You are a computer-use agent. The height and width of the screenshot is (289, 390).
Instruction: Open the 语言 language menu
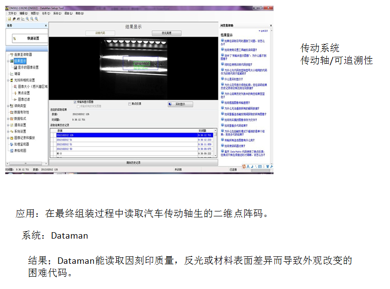68,13
